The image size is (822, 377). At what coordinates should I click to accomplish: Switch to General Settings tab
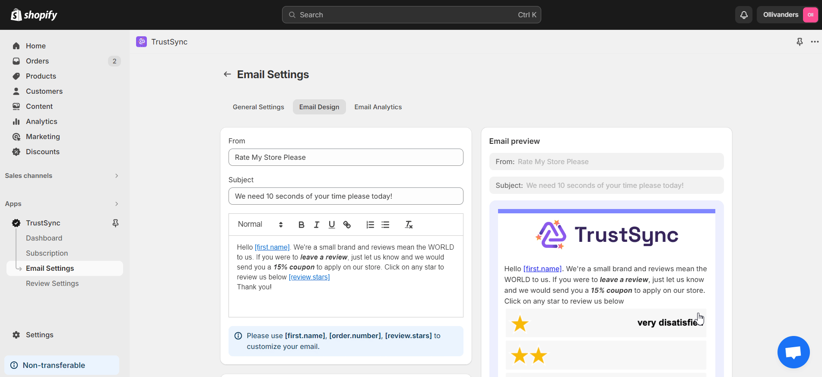coord(258,107)
